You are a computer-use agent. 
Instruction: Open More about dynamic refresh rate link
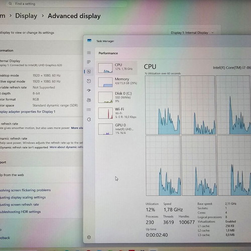[66, 147]
